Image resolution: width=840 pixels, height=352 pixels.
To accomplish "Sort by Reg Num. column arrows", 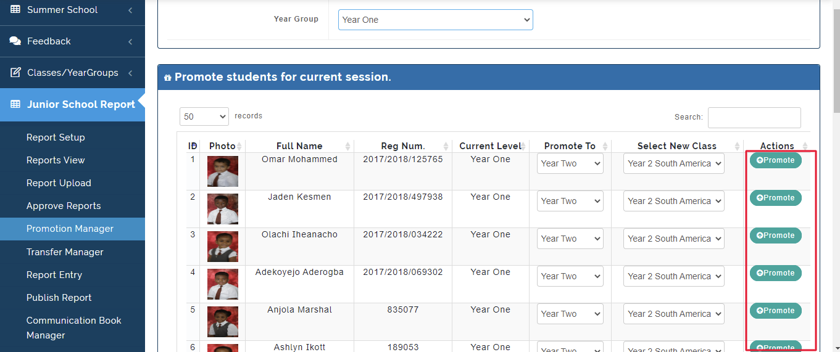I will [446, 146].
